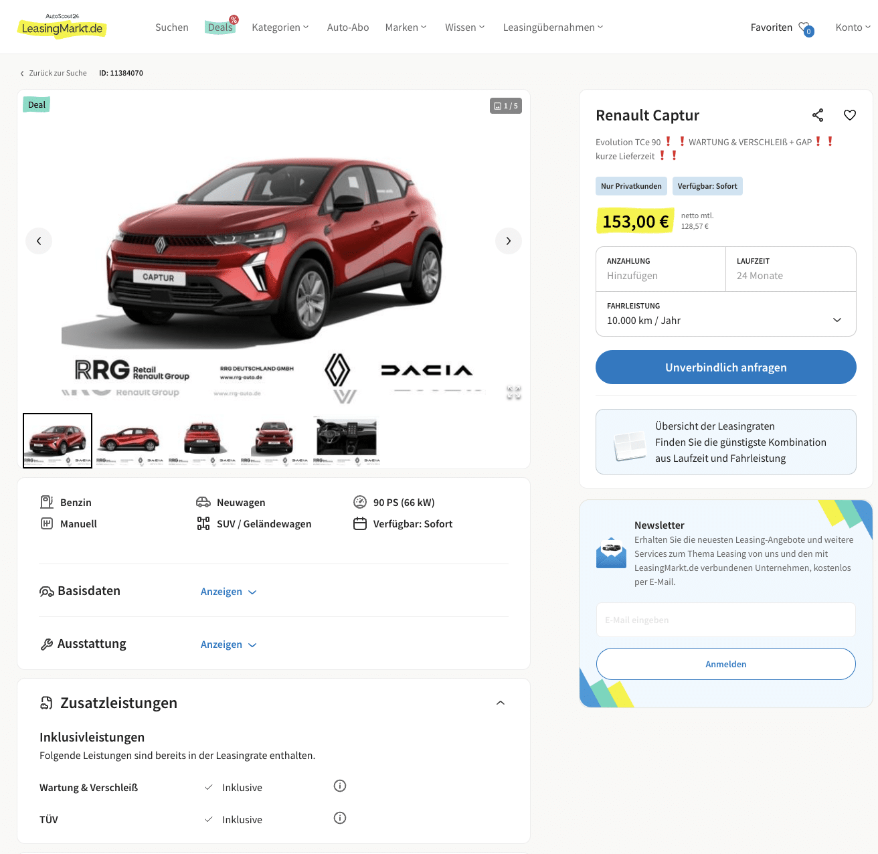Viewport: 878px width, 854px height.
Task: Click the Verfügbar: Sofort tag
Action: point(707,186)
